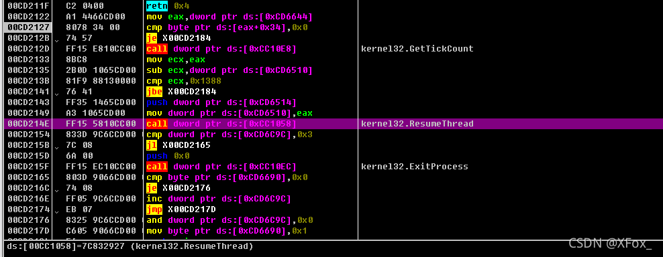Click hex bytes 2B0D 1065CD00

coord(101,70)
